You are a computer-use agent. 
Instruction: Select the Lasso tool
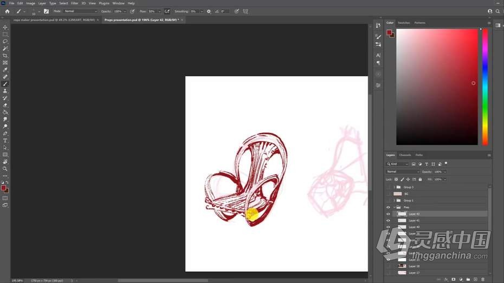click(5, 42)
